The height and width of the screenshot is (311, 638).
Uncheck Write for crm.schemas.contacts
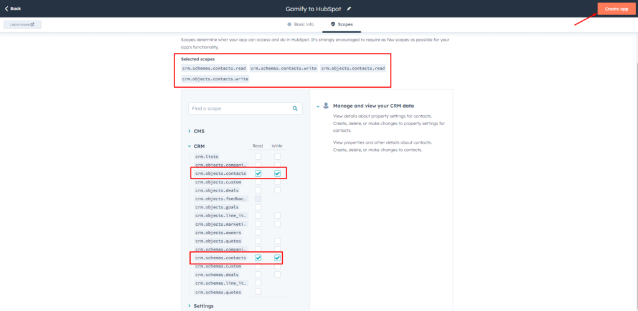click(x=277, y=258)
